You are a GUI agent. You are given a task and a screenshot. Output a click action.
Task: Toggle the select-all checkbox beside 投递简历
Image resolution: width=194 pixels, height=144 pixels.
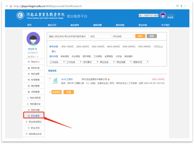click(x=50, y=92)
